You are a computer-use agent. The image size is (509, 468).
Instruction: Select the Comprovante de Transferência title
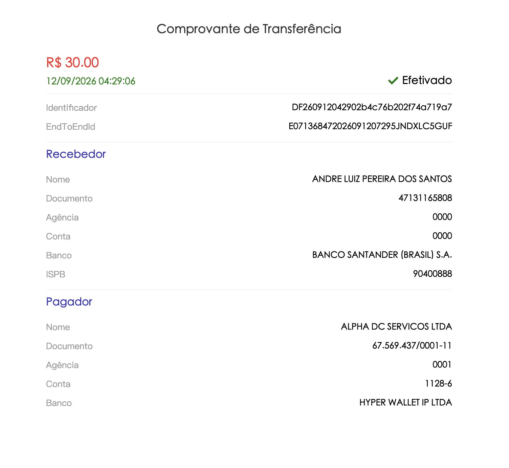[x=249, y=29]
